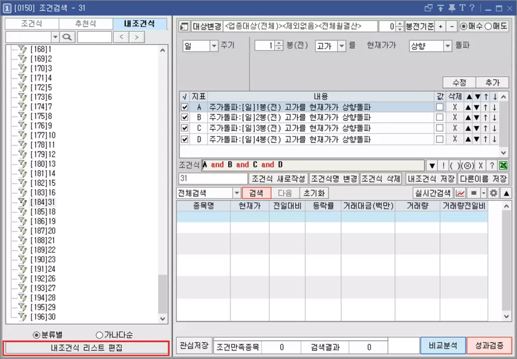
Task: Select the 매수 radio button
Action: (x=463, y=26)
